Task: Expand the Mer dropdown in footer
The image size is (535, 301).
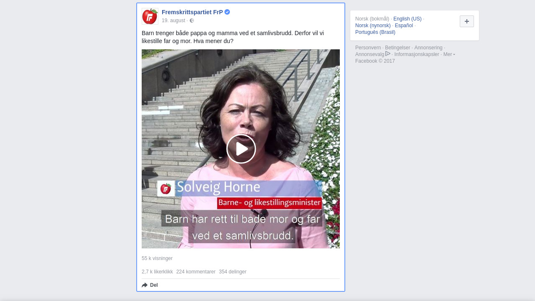Action: (449, 54)
